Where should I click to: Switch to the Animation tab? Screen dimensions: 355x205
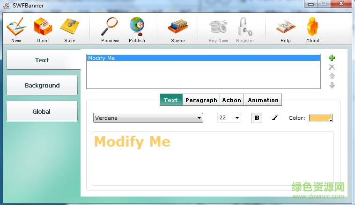point(263,100)
